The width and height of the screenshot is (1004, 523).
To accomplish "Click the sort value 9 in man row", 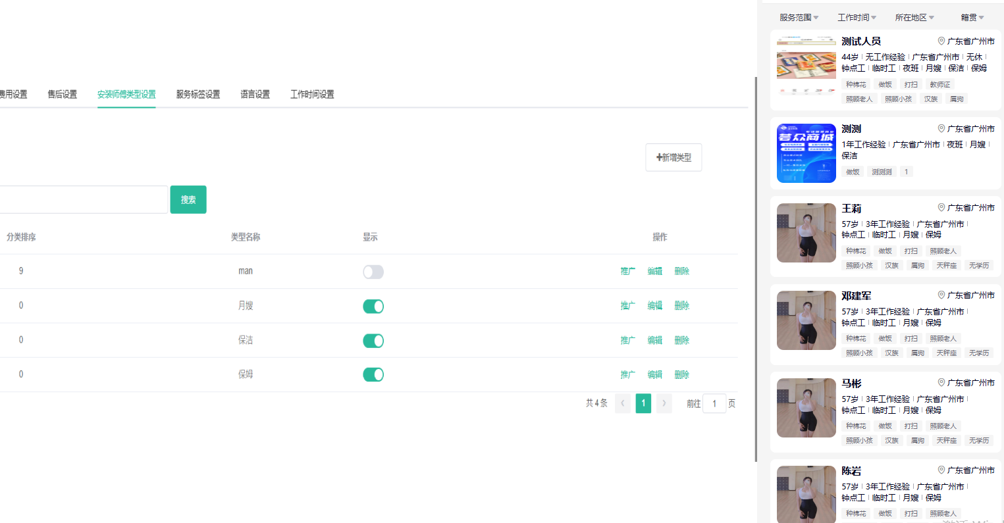I will point(21,271).
